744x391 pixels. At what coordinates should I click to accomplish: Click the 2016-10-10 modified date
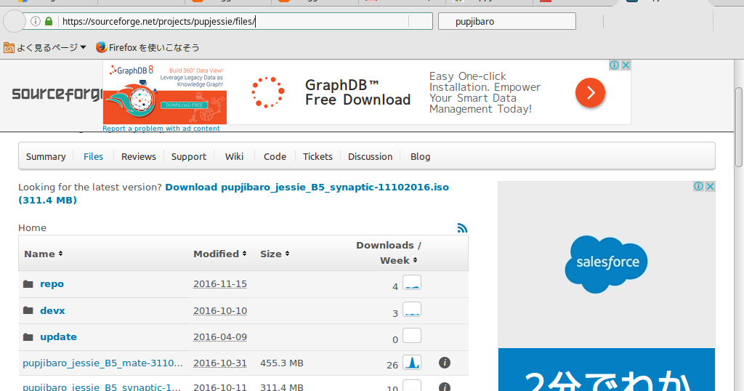(219, 310)
